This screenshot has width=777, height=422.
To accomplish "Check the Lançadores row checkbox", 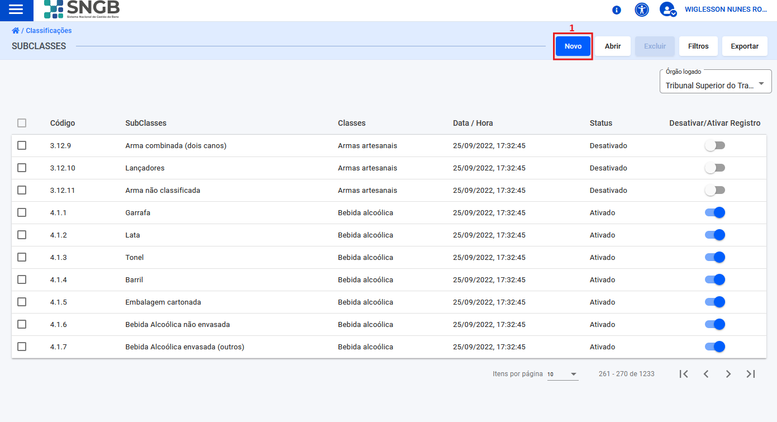I will (x=22, y=168).
